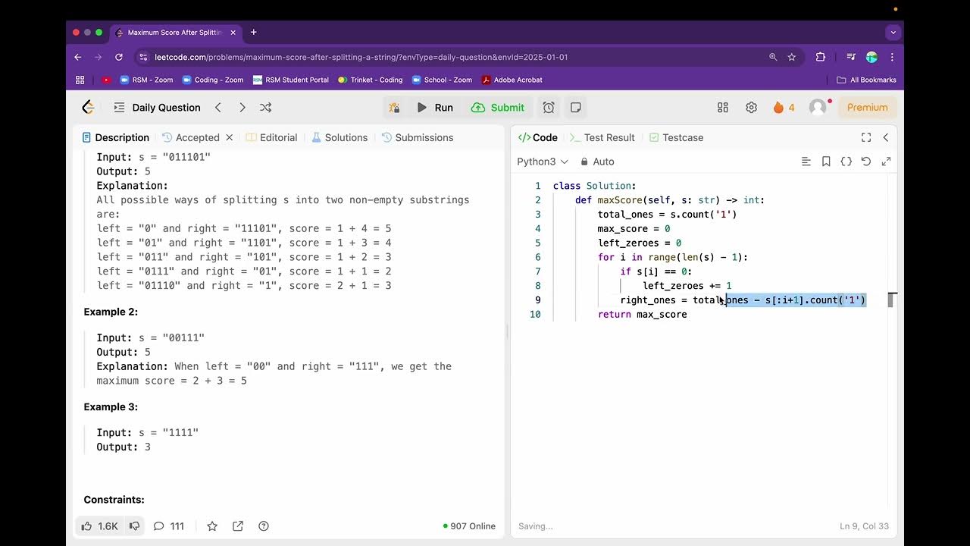Star the problem as favorite
970x546 pixels.
212,526
